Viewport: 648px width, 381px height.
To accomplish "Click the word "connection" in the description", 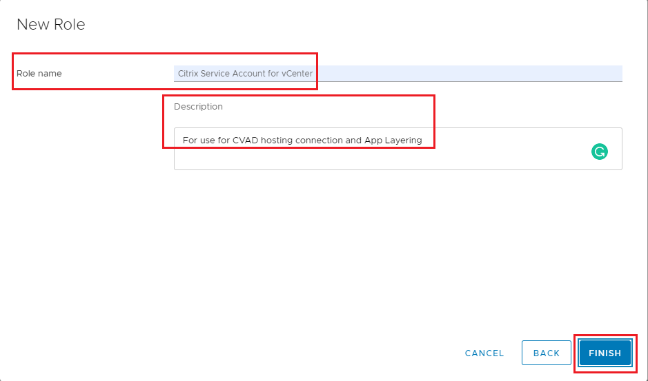I will [319, 141].
